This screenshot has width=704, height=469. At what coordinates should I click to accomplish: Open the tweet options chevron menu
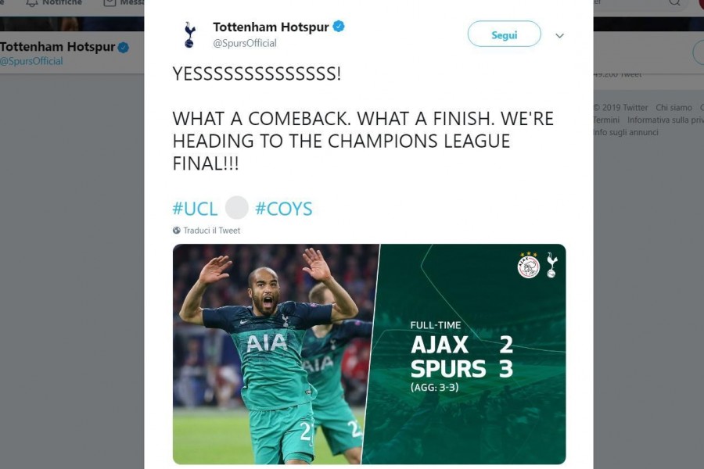tap(559, 35)
